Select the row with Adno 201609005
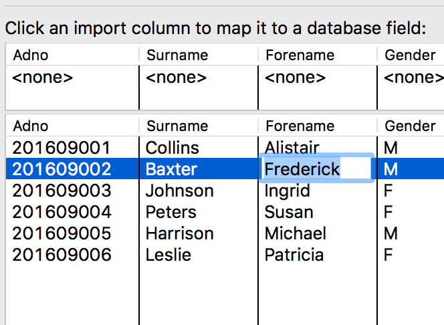Screen dimensions: 444x325 [225, 233]
